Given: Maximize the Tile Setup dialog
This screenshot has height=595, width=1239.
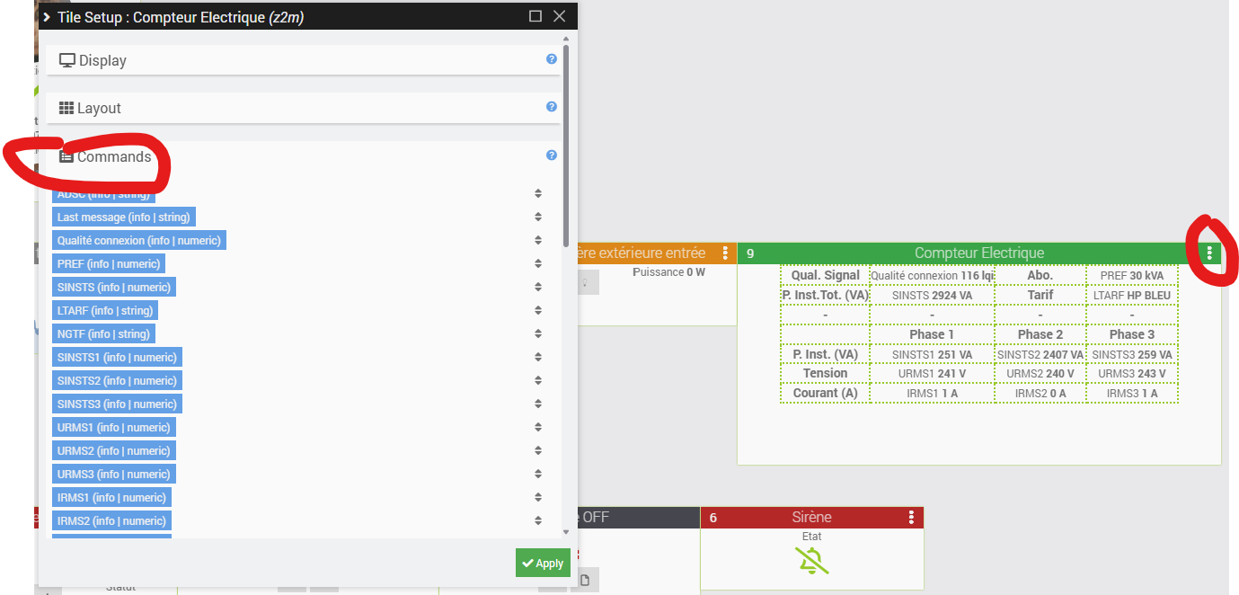Looking at the screenshot, I should [535, 16].
